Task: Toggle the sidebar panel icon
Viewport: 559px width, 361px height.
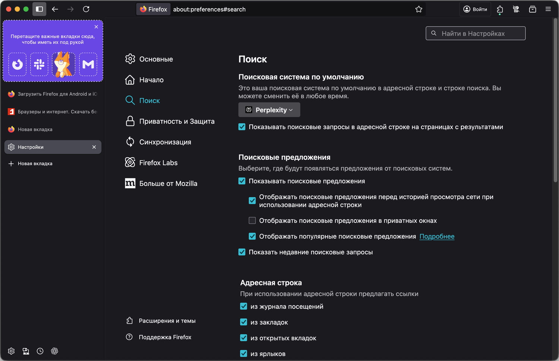Action: pyautogui.click(x=39, y=9)
